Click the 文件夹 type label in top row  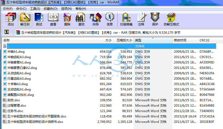coord(140,46)
